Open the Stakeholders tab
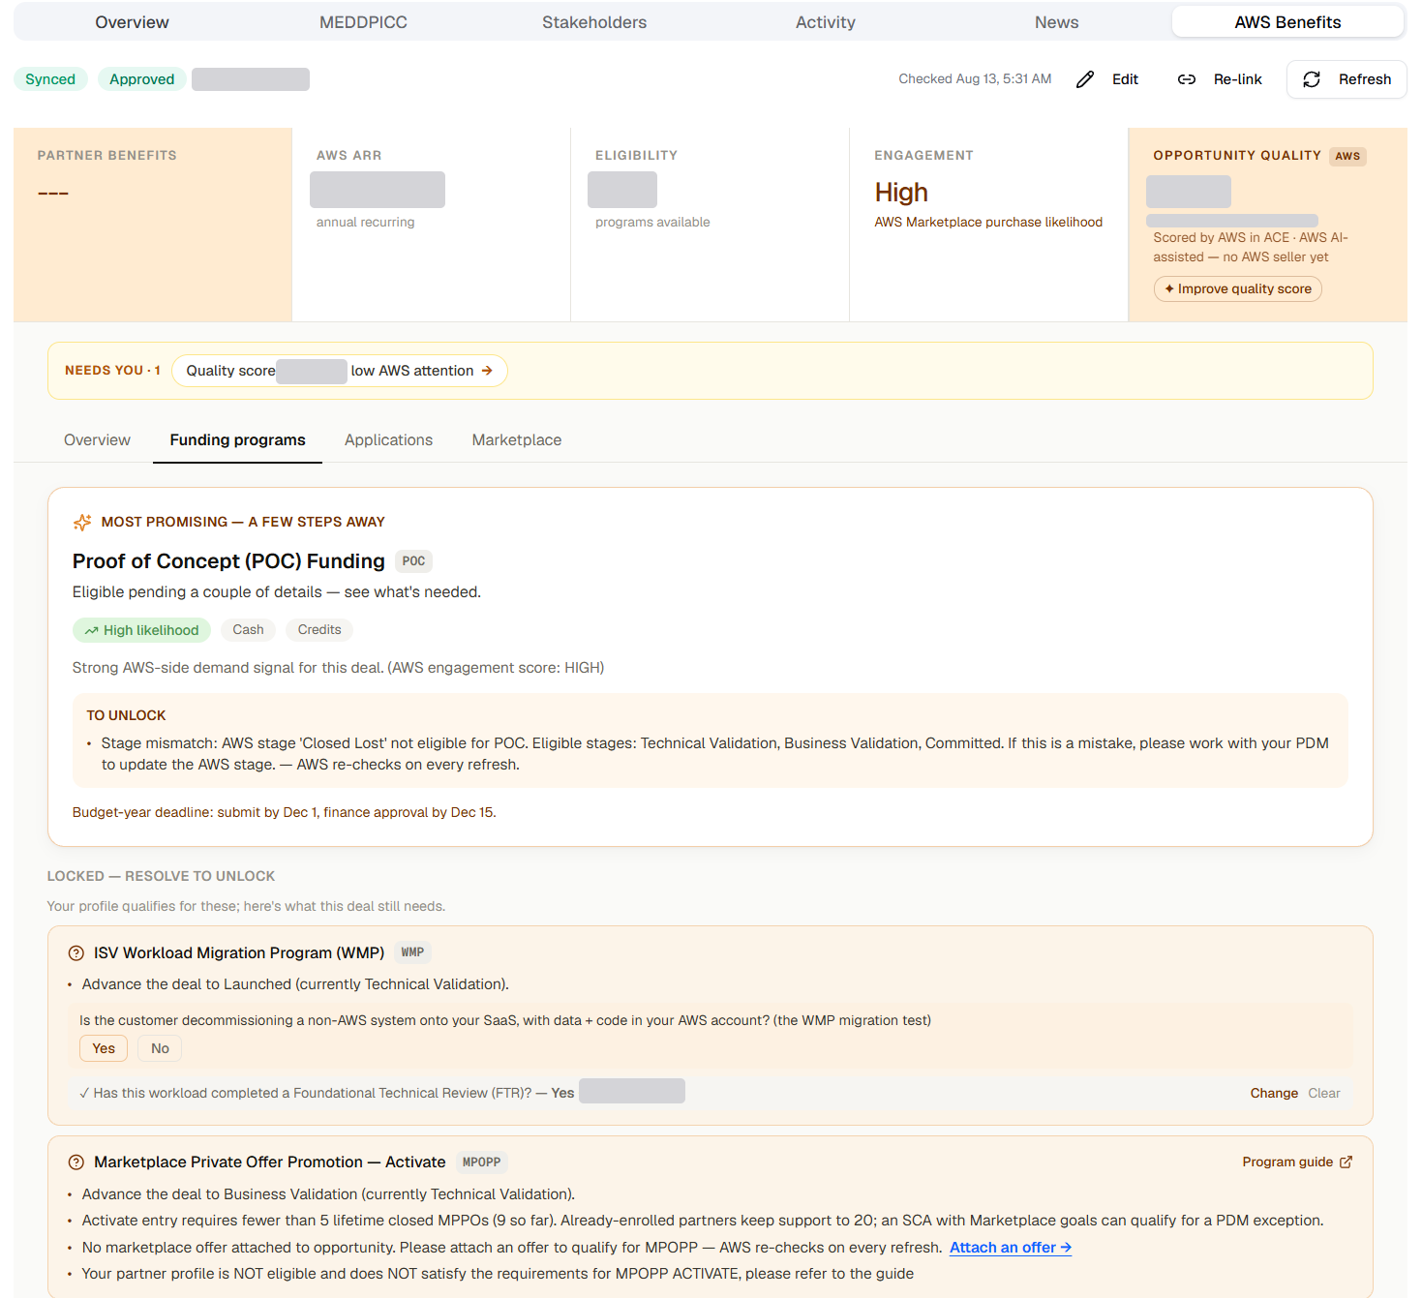This screenshot has width=1422, height=1298. 594,22
